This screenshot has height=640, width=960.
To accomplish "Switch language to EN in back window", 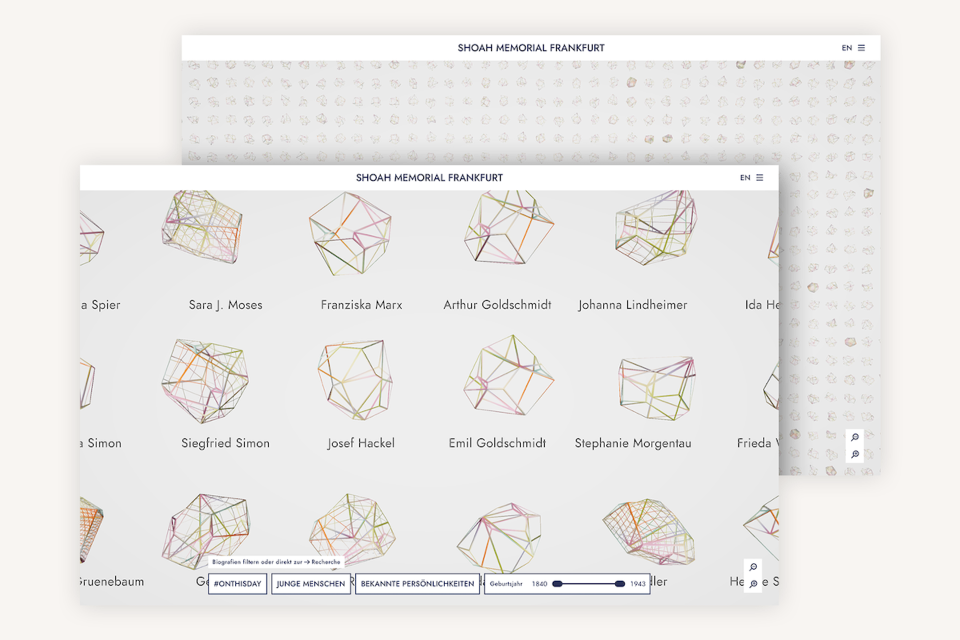I will [846, 48].
